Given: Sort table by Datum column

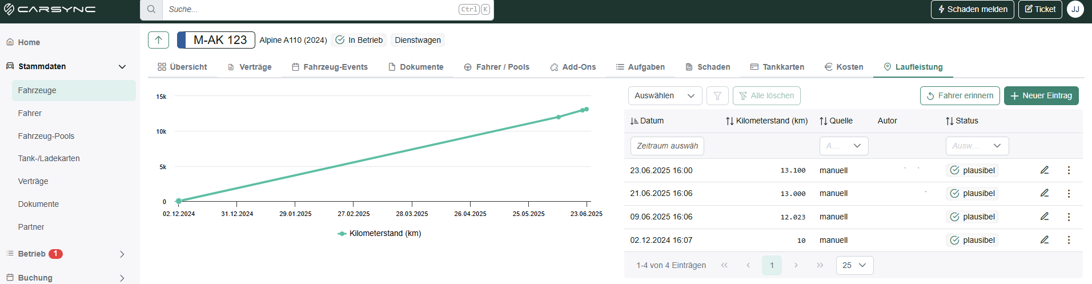Looking at the screenshot, I should (647, 121).
